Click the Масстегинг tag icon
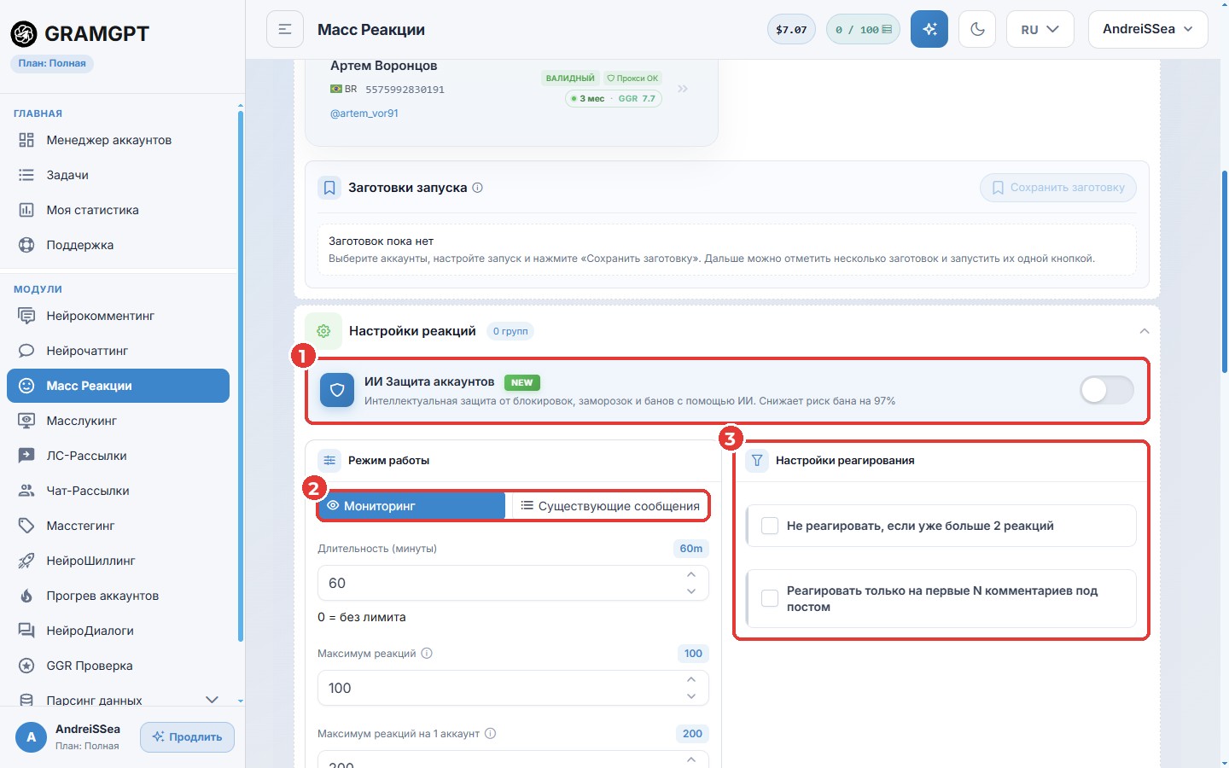The width and height of the screenshot is (1229, 768). tap(26, 526)
